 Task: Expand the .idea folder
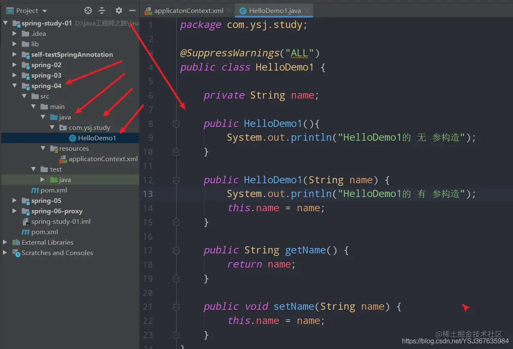pyautogui.click(x=15, y=33)
